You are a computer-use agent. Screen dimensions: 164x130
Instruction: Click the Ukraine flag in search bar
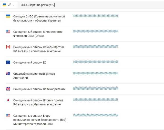pyautogui.click(x=4, y=5)
